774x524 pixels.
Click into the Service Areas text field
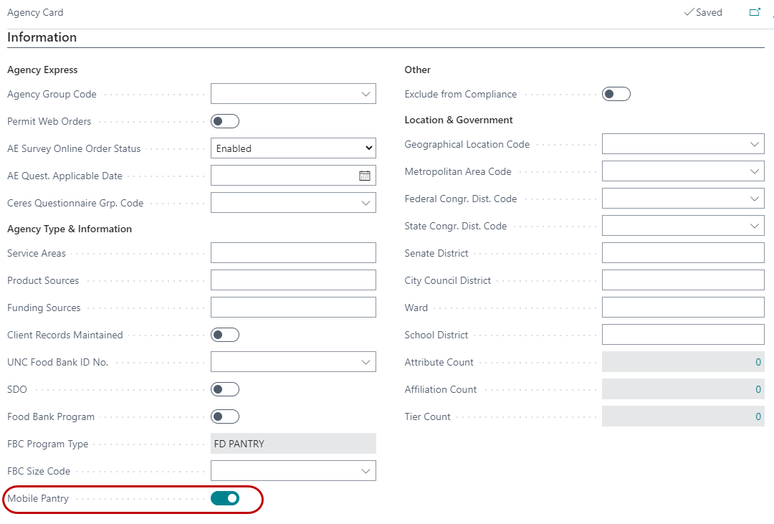coord(293,253)
